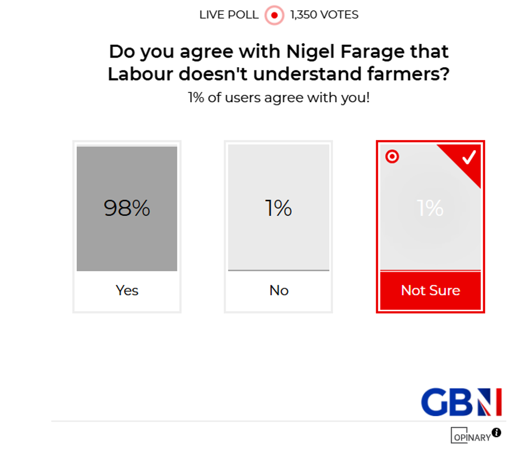The image size is (522, 471).
Task: Click the target icon on Not Sure card
Action: pyautogui.click(x=392, y=156)
